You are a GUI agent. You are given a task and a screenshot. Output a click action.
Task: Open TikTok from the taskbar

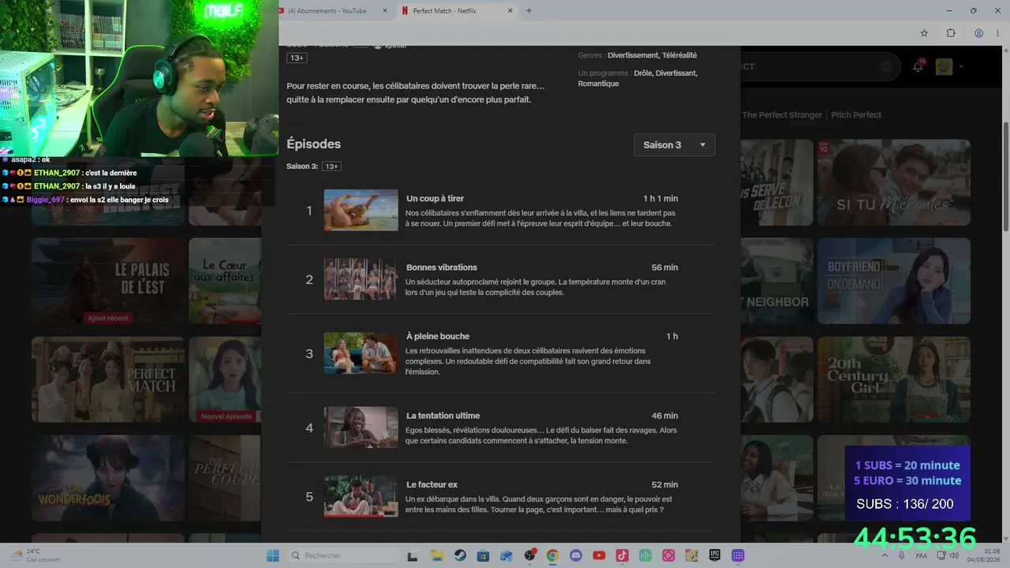[x=622, y=555]
